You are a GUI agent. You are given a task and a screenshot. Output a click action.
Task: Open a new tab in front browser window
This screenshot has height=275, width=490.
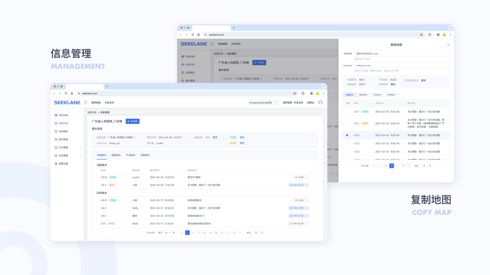(x=107, y=86)
